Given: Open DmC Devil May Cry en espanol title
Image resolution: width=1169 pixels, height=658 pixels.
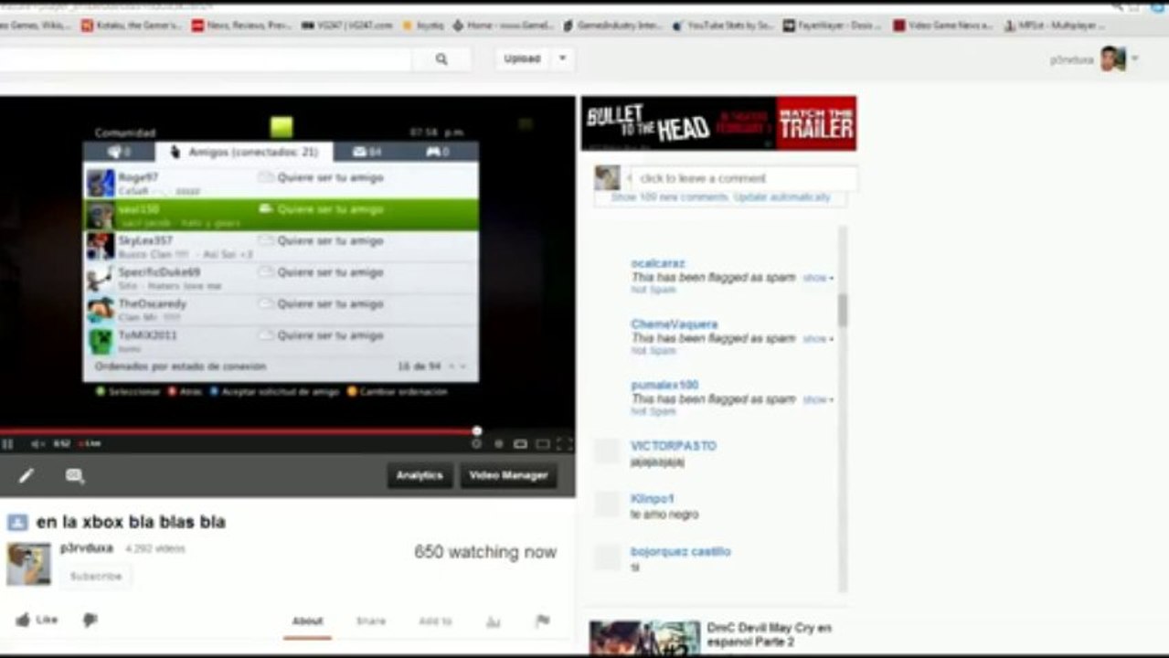Looking at the screenshot, I should (770, 635).
